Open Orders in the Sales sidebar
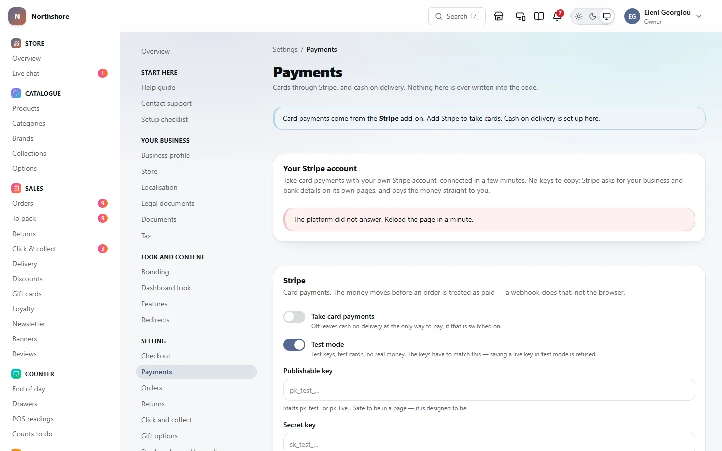Viewport: 722px width, 451px height. pos(60,203)
